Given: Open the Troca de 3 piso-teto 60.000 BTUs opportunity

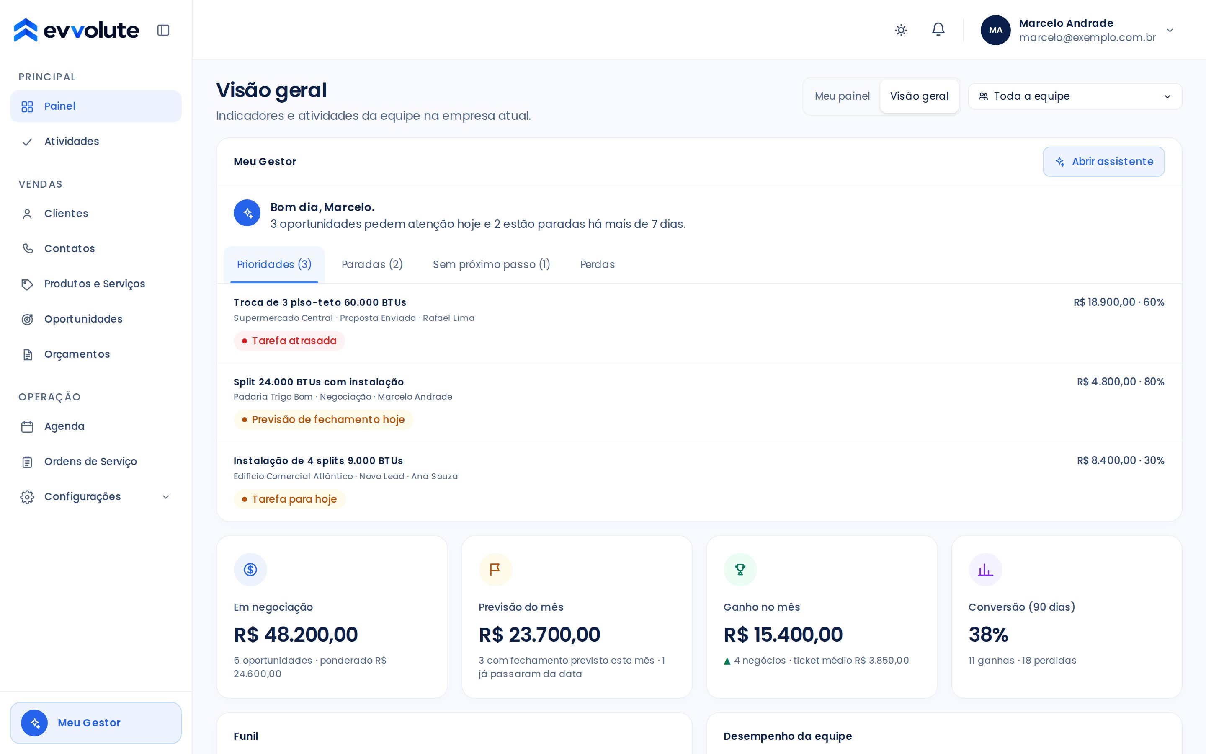Looking at the screenshot, I should [x=698, y=324].
